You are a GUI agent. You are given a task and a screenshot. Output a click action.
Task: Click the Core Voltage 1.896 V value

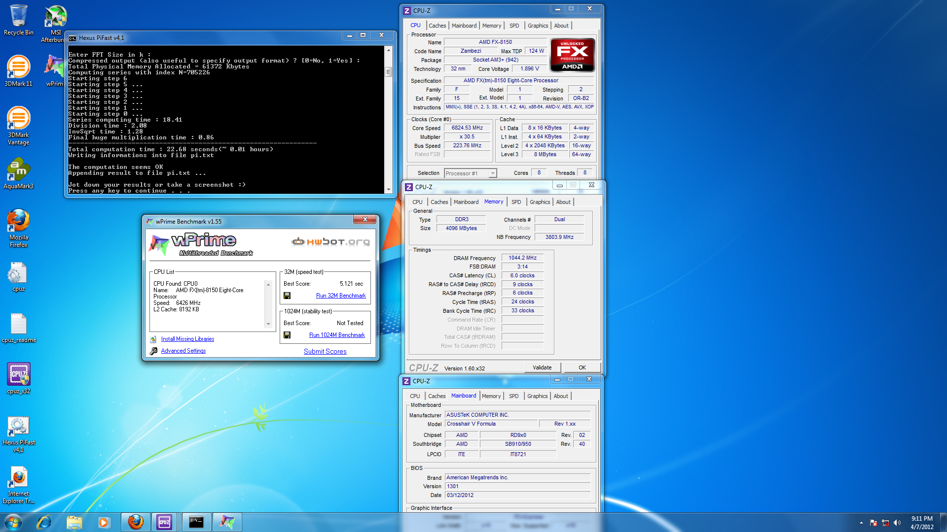(530, 69)
